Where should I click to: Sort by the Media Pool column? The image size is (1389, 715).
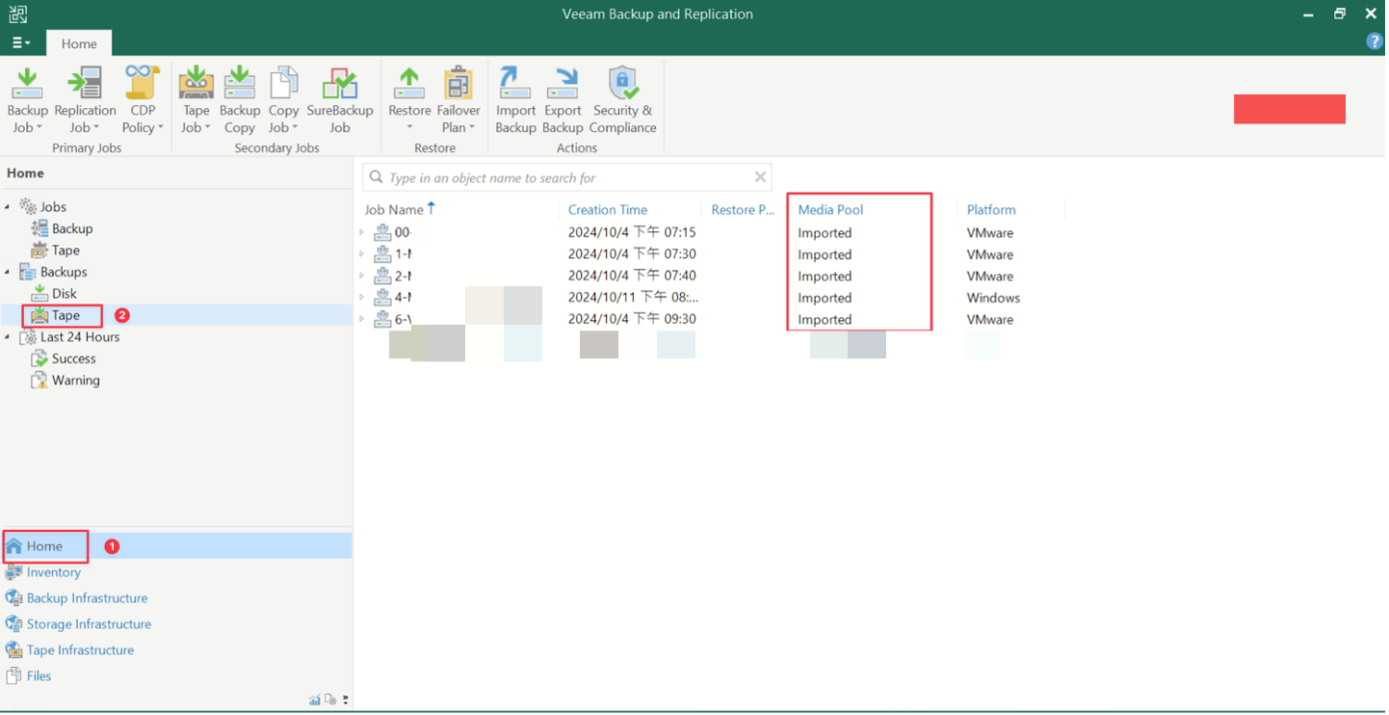830,209
